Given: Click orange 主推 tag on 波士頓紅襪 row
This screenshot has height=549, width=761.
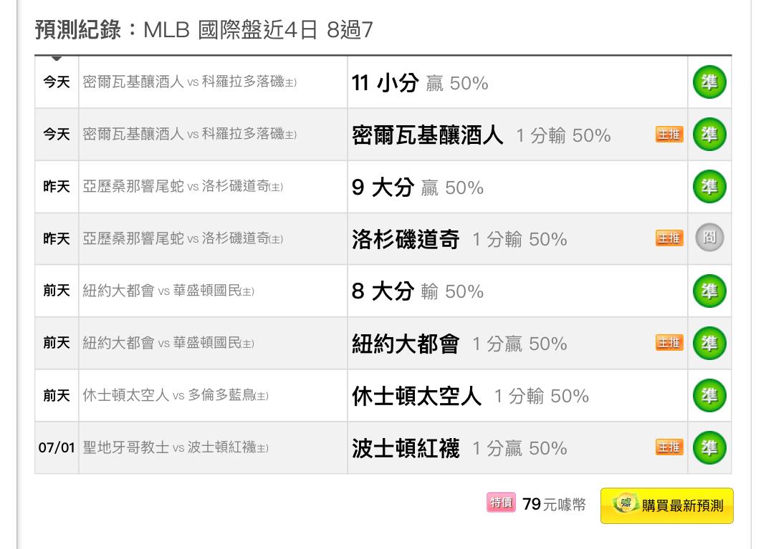Looking at the screenshot, I should click(669, 447).
